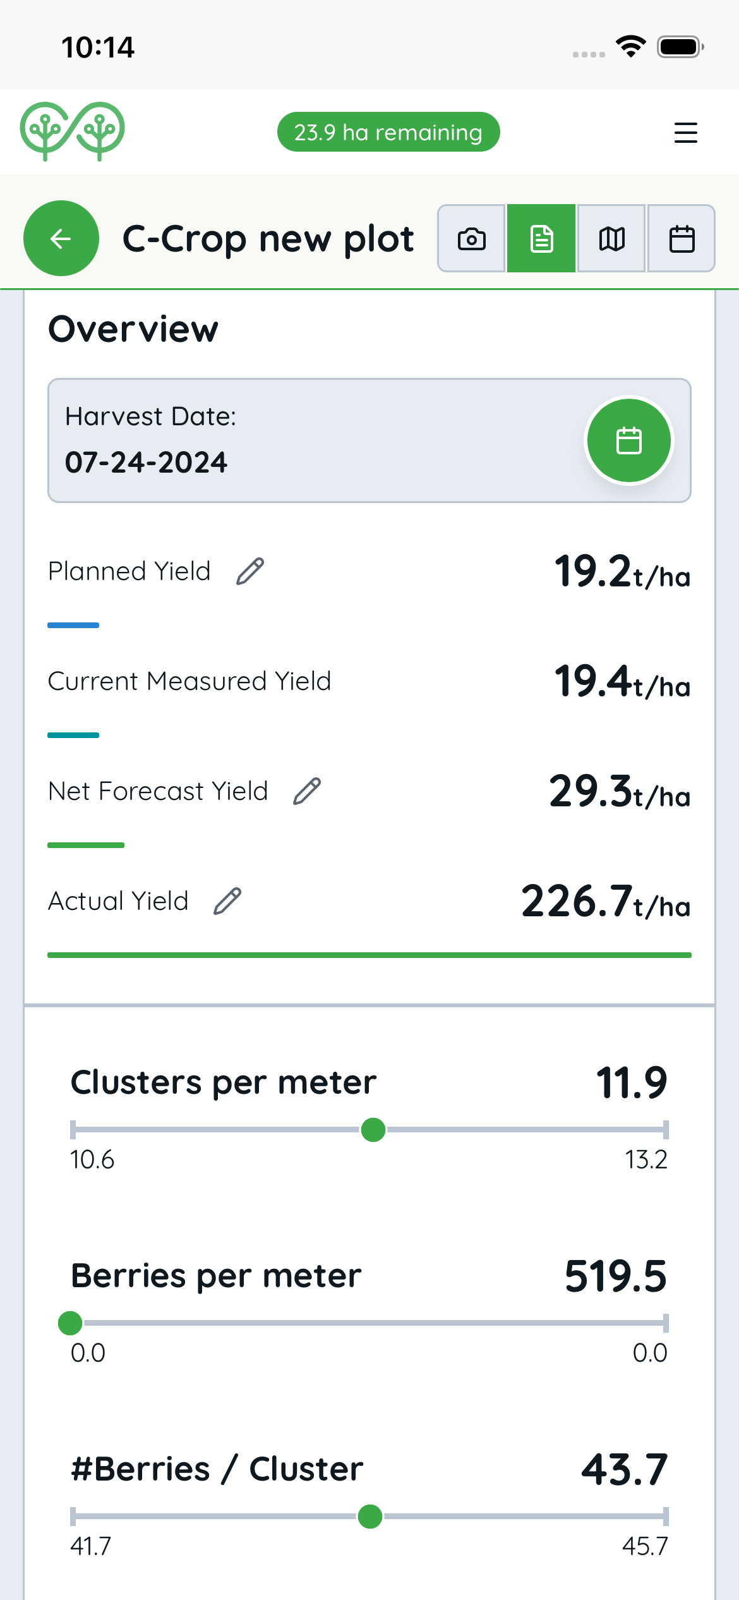Tap the app logo with two trees
This screenshot has width=739, height=1600.
coord(72,131)
